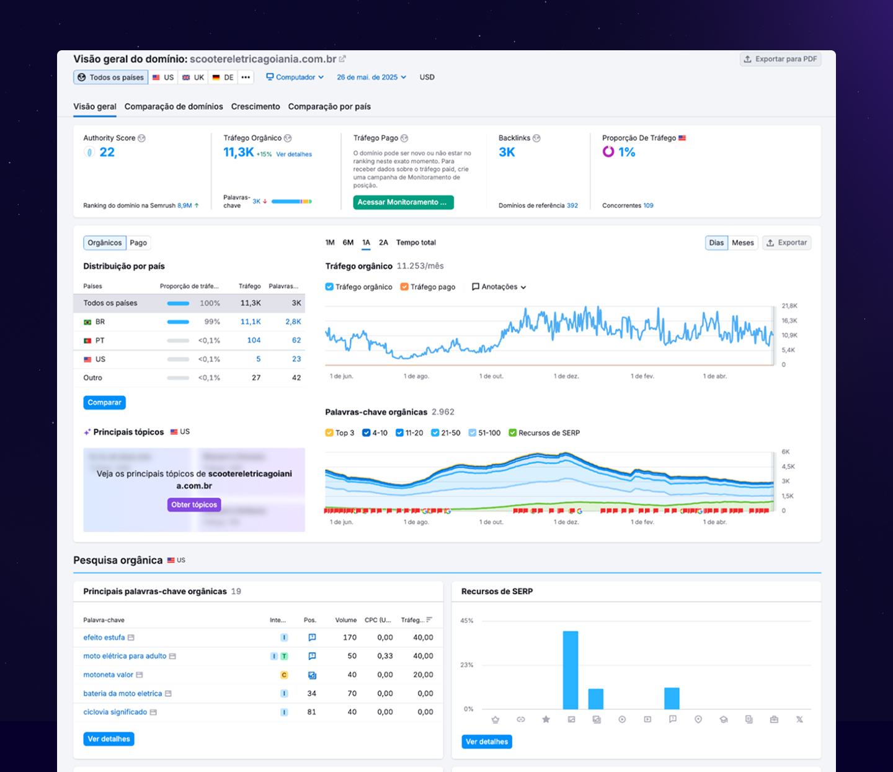Select the 6M time range

[x=348, y=243]
